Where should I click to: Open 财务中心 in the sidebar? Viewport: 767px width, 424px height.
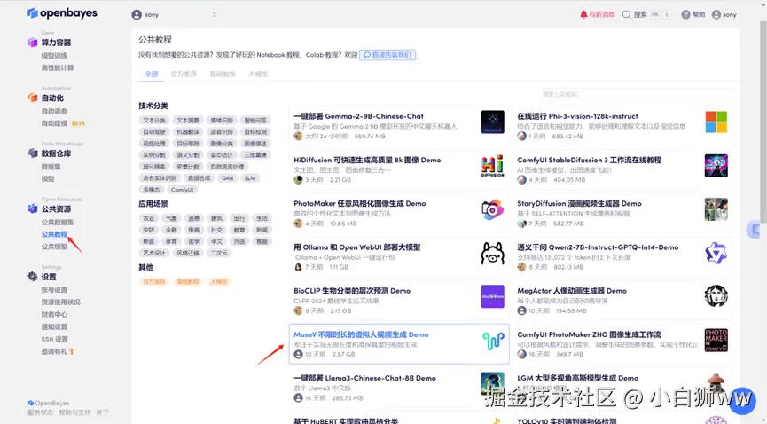point(54,314)
